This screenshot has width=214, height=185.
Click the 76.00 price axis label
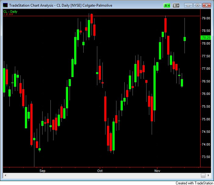click(206, 94)
